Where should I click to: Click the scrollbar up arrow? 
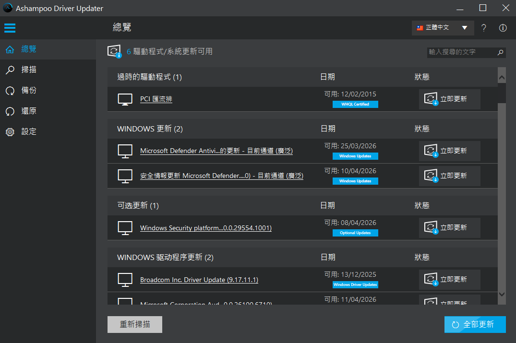502,78
